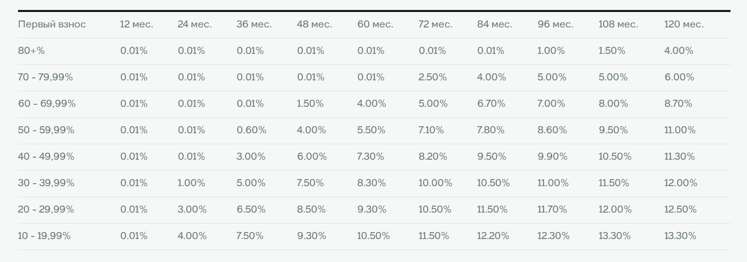Click the 4.00% rate for 80+% at 120 мес.
This screenshot has width=747, height=262.
[x=679, y=51]
